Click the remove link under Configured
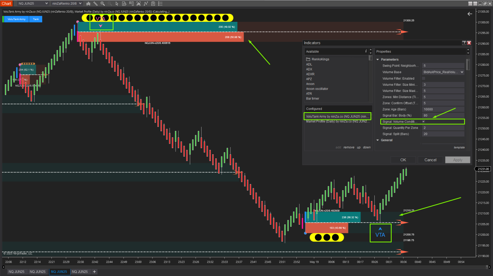 pyautogui.click(x=349, y=148)
